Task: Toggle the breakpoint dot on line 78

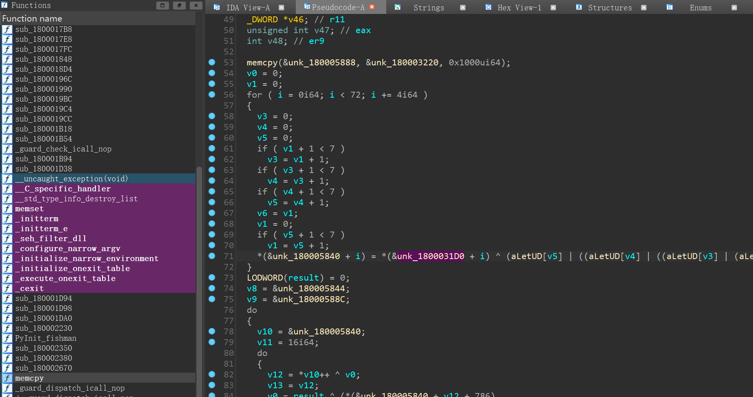Action: 212,331
